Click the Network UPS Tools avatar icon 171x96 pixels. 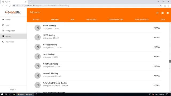[x=37, y=85]
